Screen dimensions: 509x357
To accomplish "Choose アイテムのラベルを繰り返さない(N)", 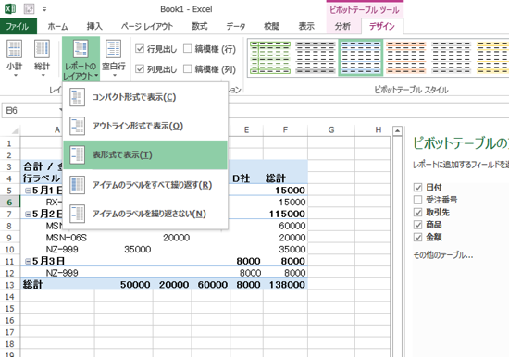I will [145, 214].
